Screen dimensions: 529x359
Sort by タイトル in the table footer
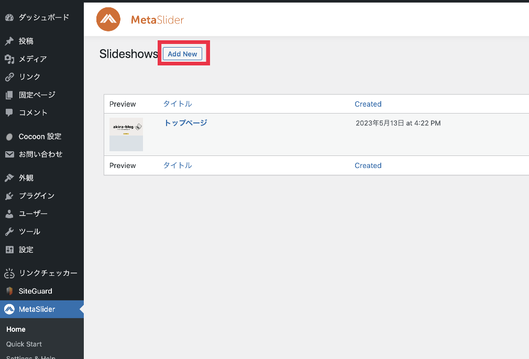178,165
